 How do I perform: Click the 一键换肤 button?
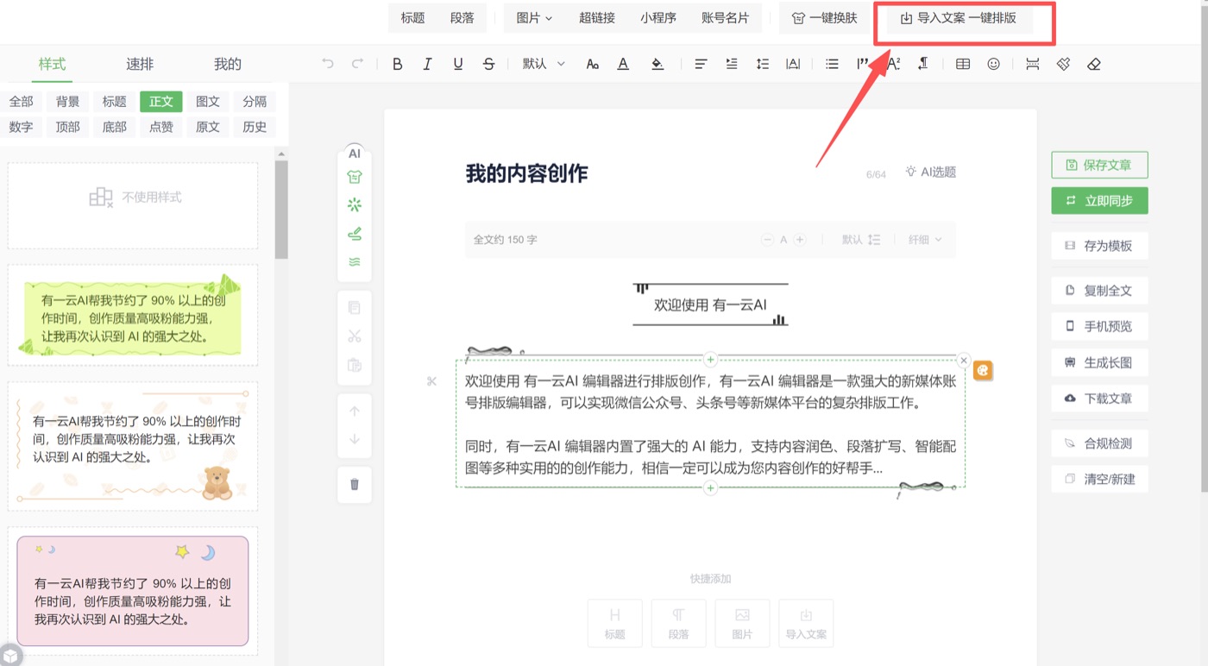[x=825, y=17]
